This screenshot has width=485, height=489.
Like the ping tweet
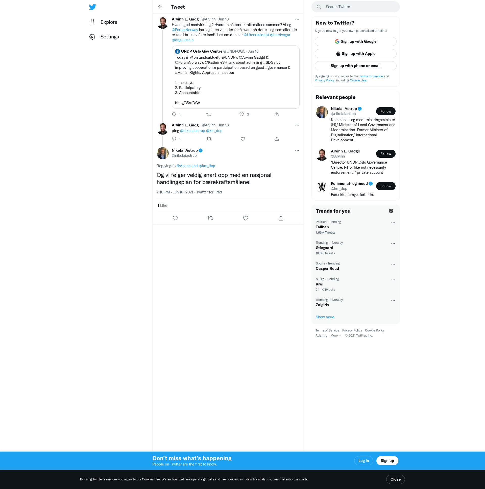[243, 139]
